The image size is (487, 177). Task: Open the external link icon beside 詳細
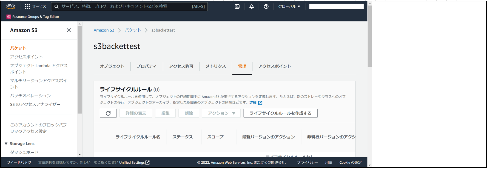point(260,103)
